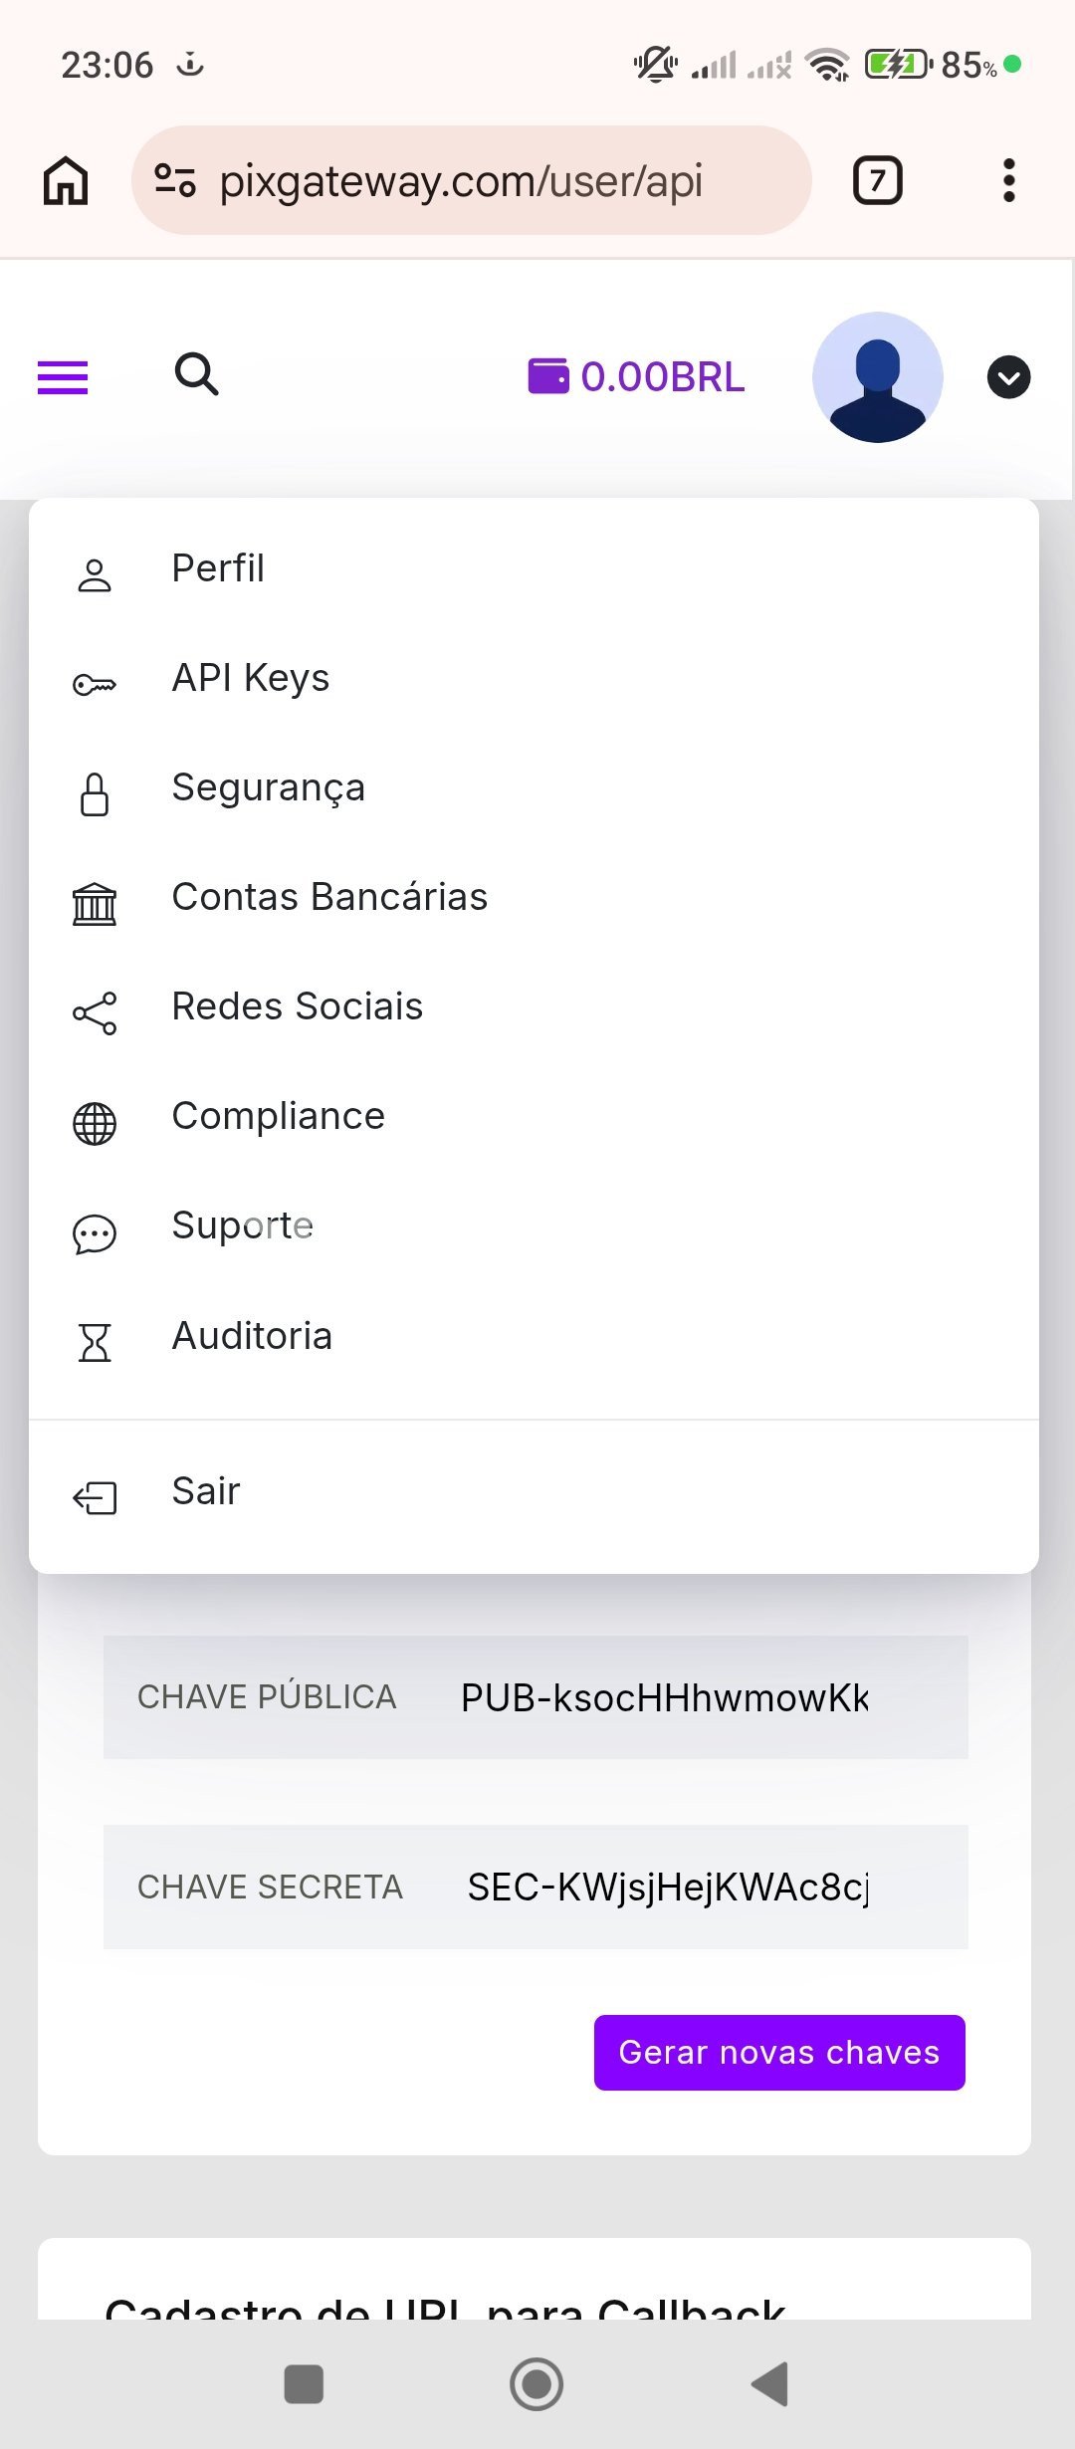Open the user avatar picture
The width and height of the screenshot is (1075, 2449).
point(877,377)
